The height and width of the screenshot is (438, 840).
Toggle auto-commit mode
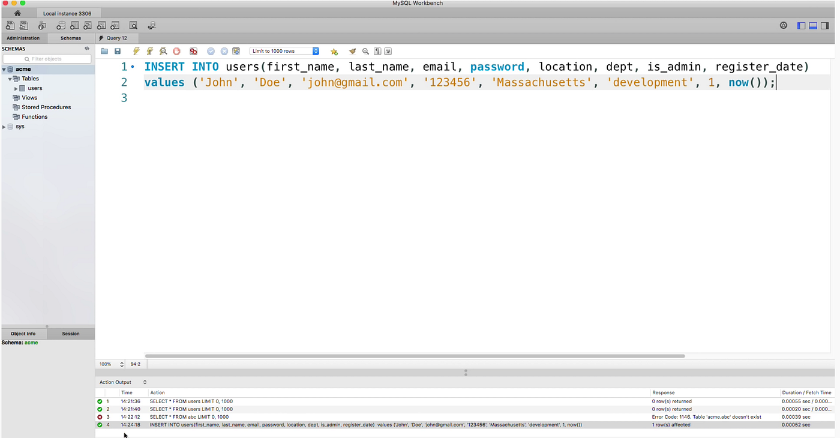coord(236,51)
